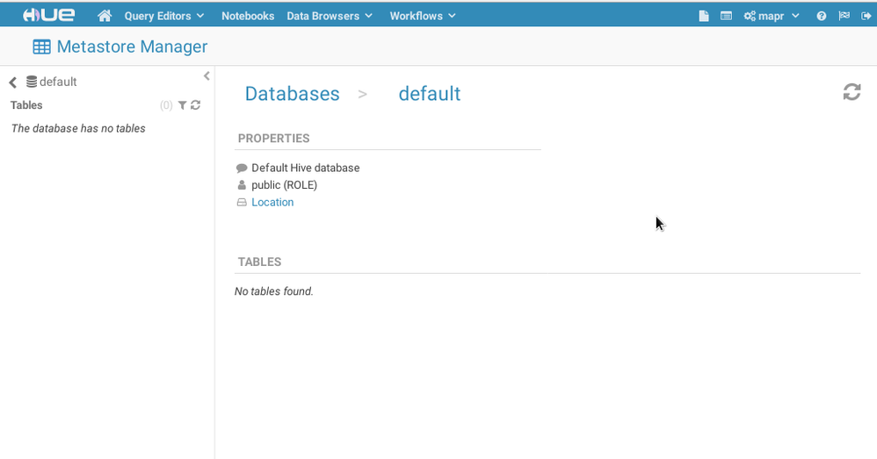Viewport: 877px width, 459px height.
Task: Refresh the sidebar tables list
Action: [x=196, y=105]
